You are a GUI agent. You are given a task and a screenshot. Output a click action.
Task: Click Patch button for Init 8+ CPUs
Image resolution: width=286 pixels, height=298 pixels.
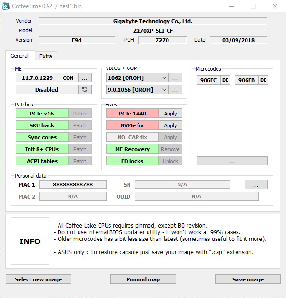click(x=80, y=149)
